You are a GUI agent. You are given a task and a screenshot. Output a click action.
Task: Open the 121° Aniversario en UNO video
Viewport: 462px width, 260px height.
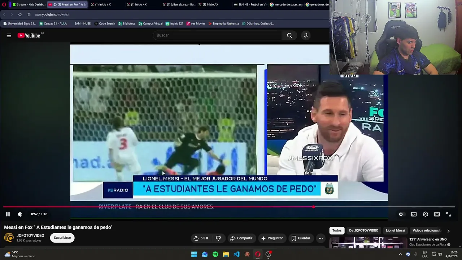[x=428, y=239]
